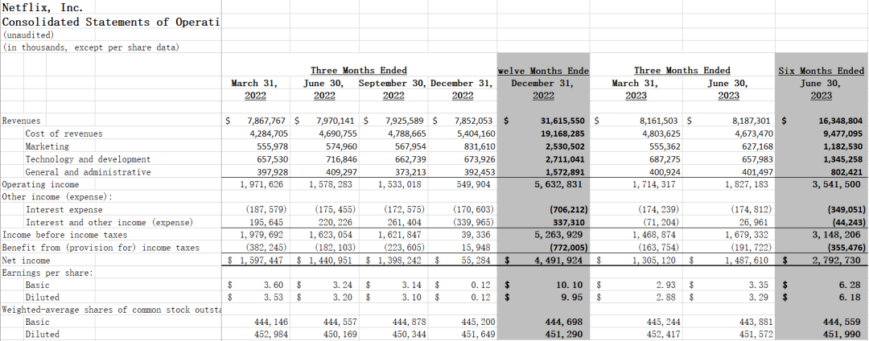Select the 'Interest expense' row label
Viewport: 869px width, 341px height.
[x=64, y=210]
